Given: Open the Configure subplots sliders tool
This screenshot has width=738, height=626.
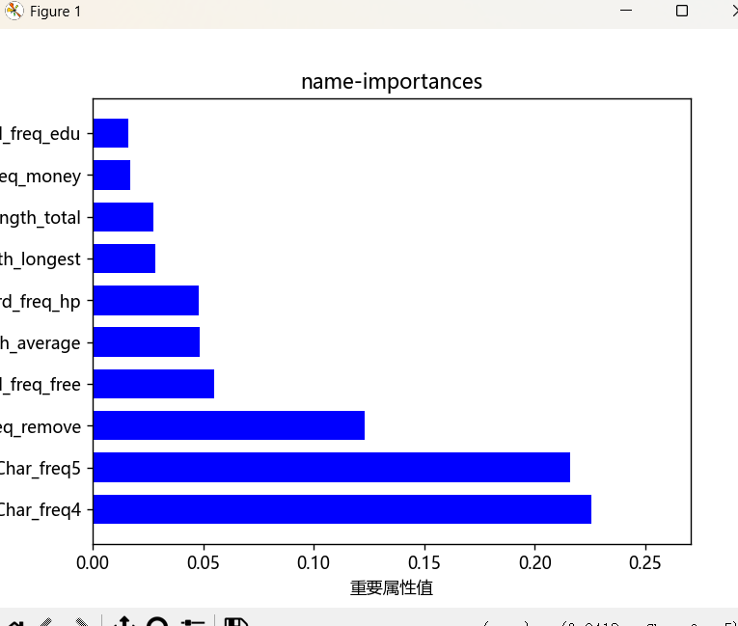Looking at the screenshot, I should [x=193, y=623].
